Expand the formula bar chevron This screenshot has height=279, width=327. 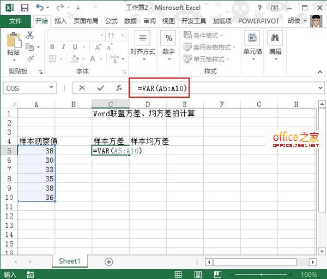tap(320, 88)
